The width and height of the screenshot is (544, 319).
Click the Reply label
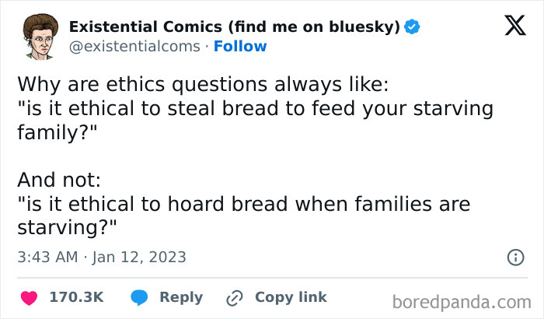[x=181, y=298]
